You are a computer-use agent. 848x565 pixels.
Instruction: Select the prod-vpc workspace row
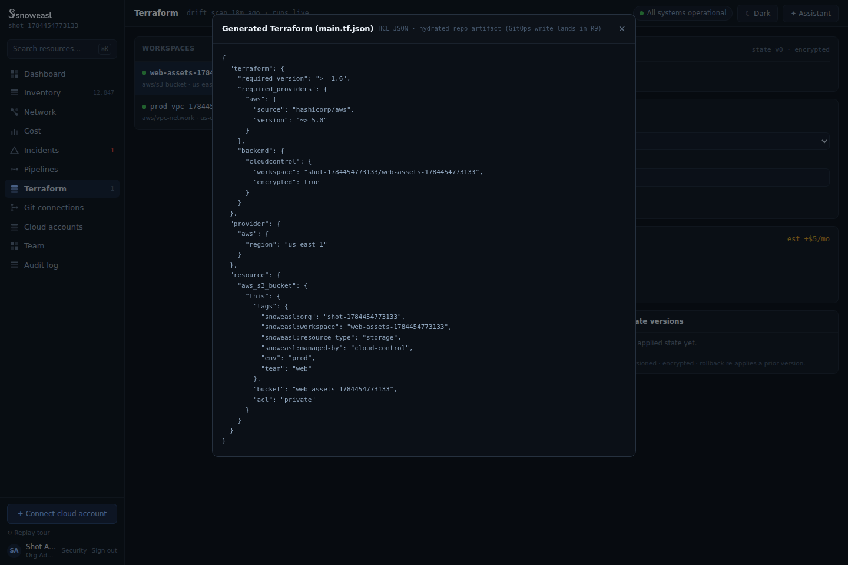174,112
